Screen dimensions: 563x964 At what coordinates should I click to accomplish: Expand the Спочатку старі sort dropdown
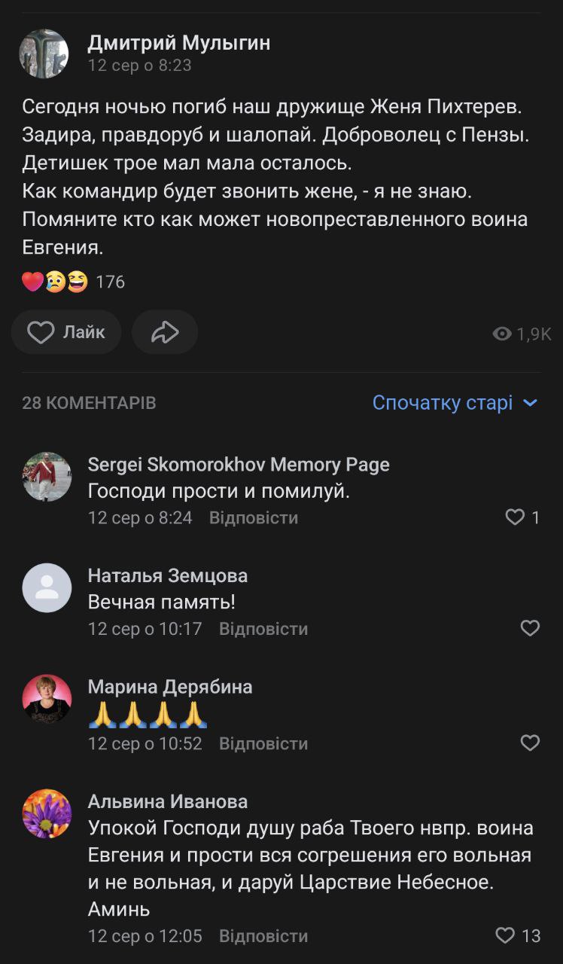click(x=443, y=403)
